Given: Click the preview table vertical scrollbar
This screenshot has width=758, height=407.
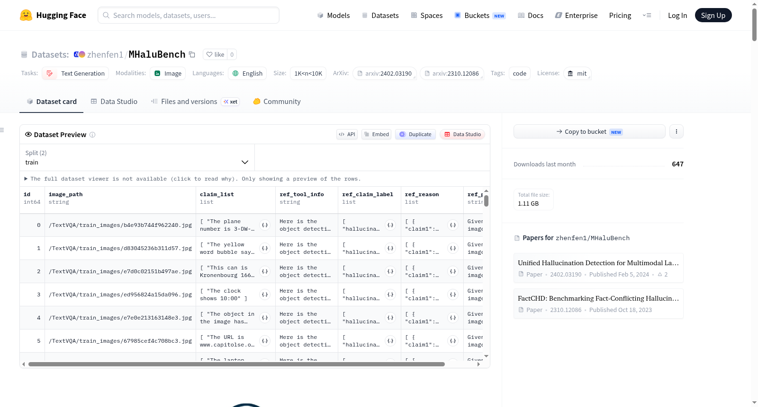Looking at the screenshot, I should (486, 201).
